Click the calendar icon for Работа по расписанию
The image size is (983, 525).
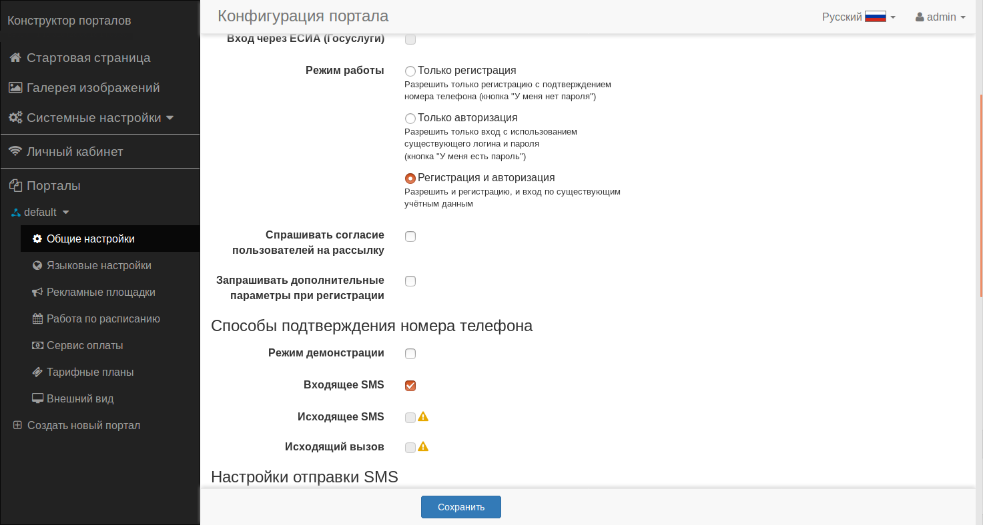tap(37, 319)
